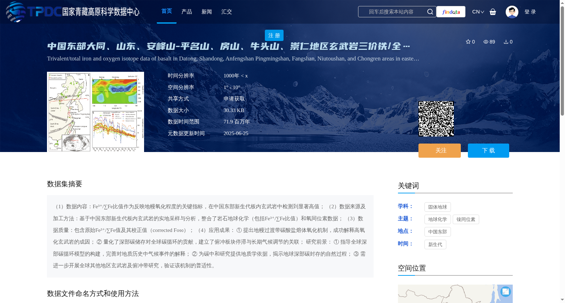Click the 数据集摘要 section heading

tap(65, 184)
